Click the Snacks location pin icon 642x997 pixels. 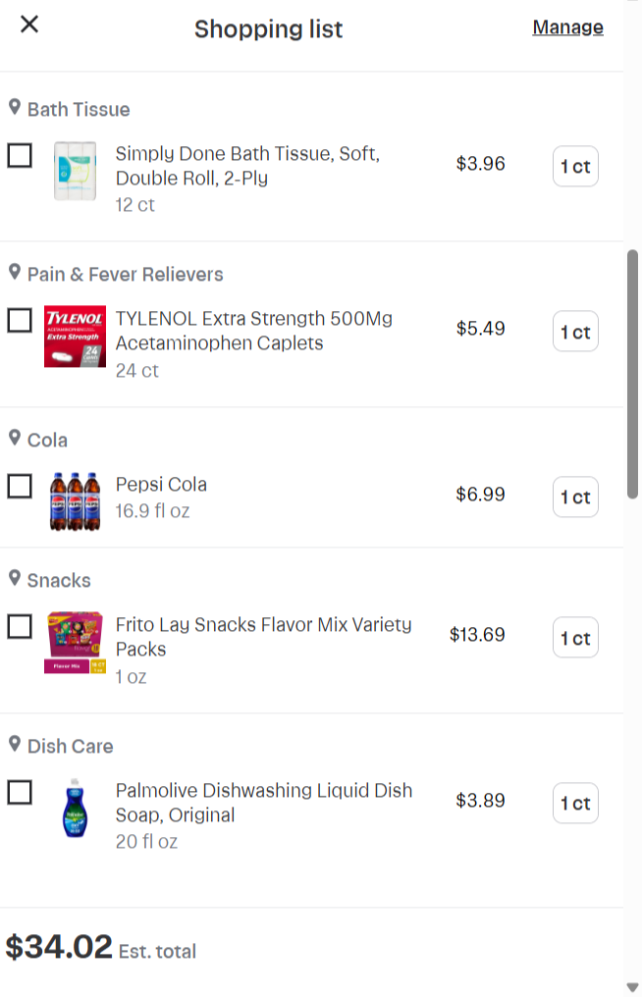[x=15, y=578]
